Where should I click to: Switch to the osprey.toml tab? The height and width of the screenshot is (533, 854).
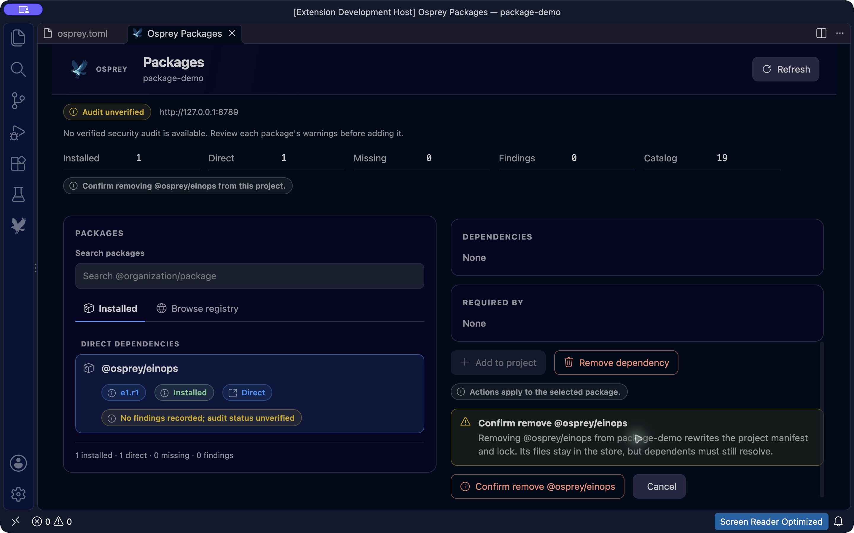pos(82,33)
